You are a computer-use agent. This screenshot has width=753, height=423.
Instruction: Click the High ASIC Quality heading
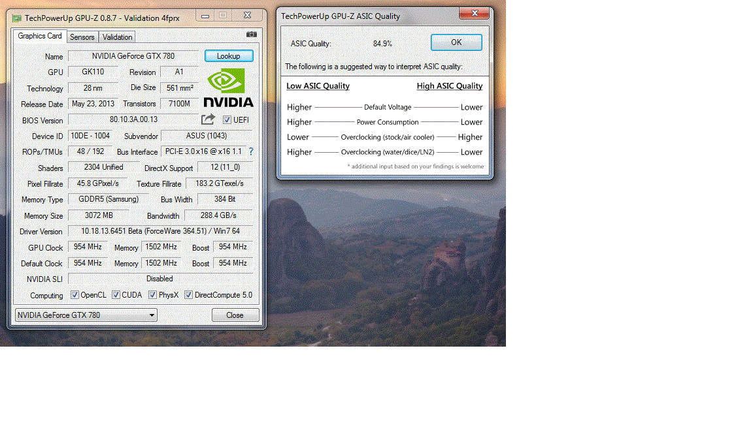450,86
